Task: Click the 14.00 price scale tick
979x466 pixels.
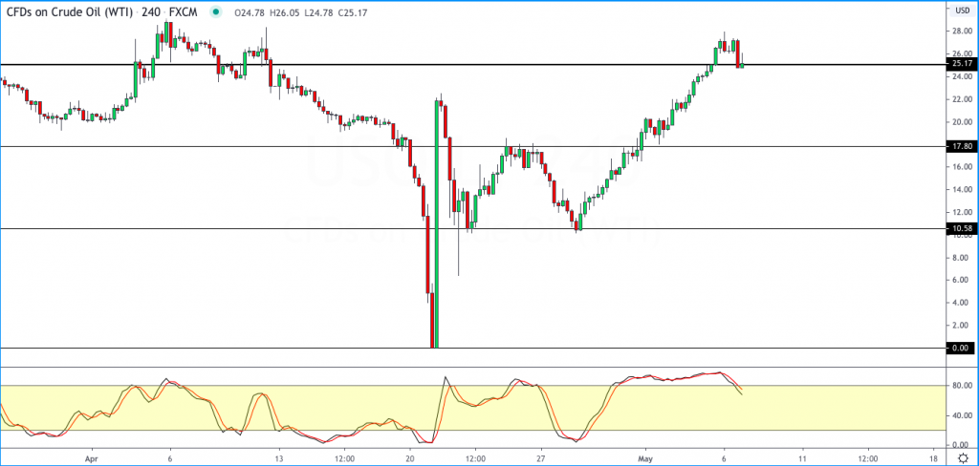Action: (x=962, y=190)
